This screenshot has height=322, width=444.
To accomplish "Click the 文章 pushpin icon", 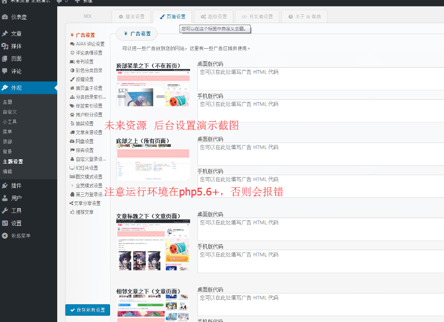I will [5, 34].
